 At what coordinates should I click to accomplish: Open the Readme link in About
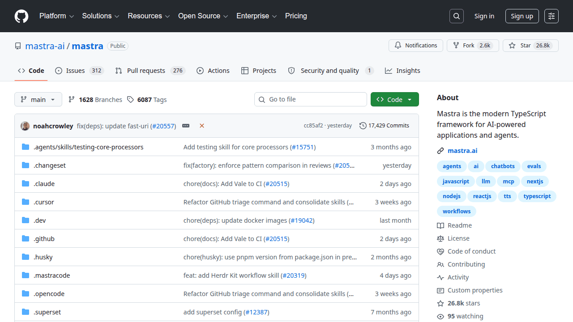[454, 225]
